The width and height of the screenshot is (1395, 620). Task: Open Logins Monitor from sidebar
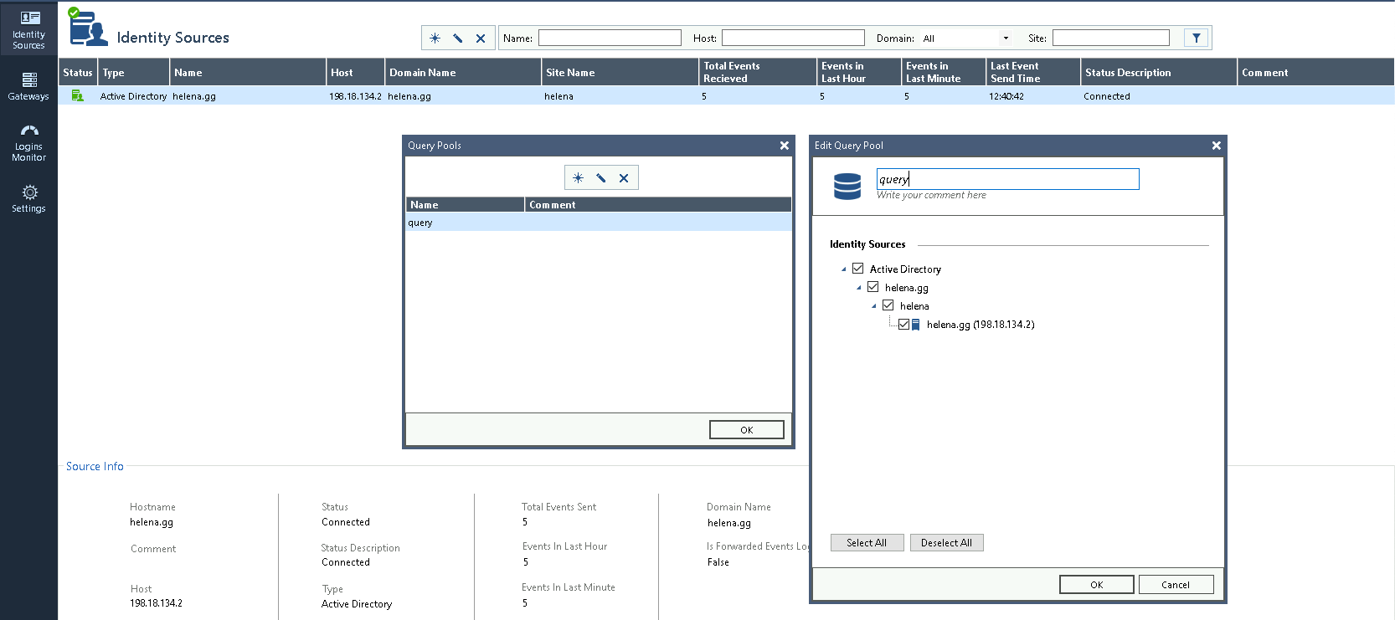point(28,143)
